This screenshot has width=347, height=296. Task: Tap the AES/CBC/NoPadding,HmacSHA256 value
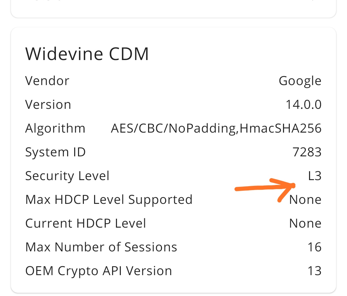pyautogui.click(x=216, y=129)
